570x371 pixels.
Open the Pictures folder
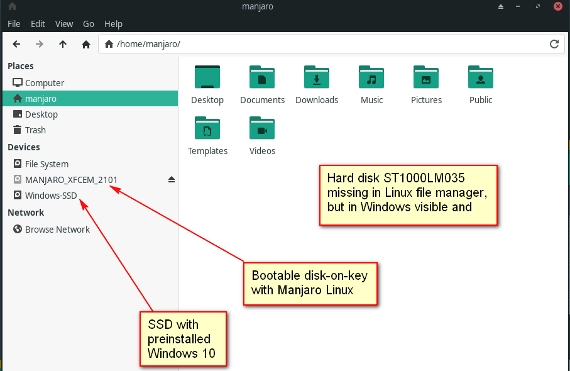(426, 79)
